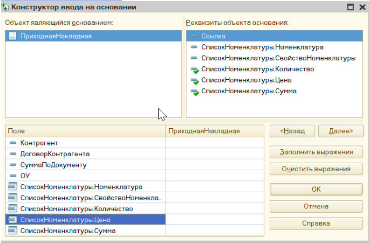Click green-check icon beside СписокНоменклатуры.Сумма requisite
This screenshot has width=369, height=243.
click(x=195, y=92)
